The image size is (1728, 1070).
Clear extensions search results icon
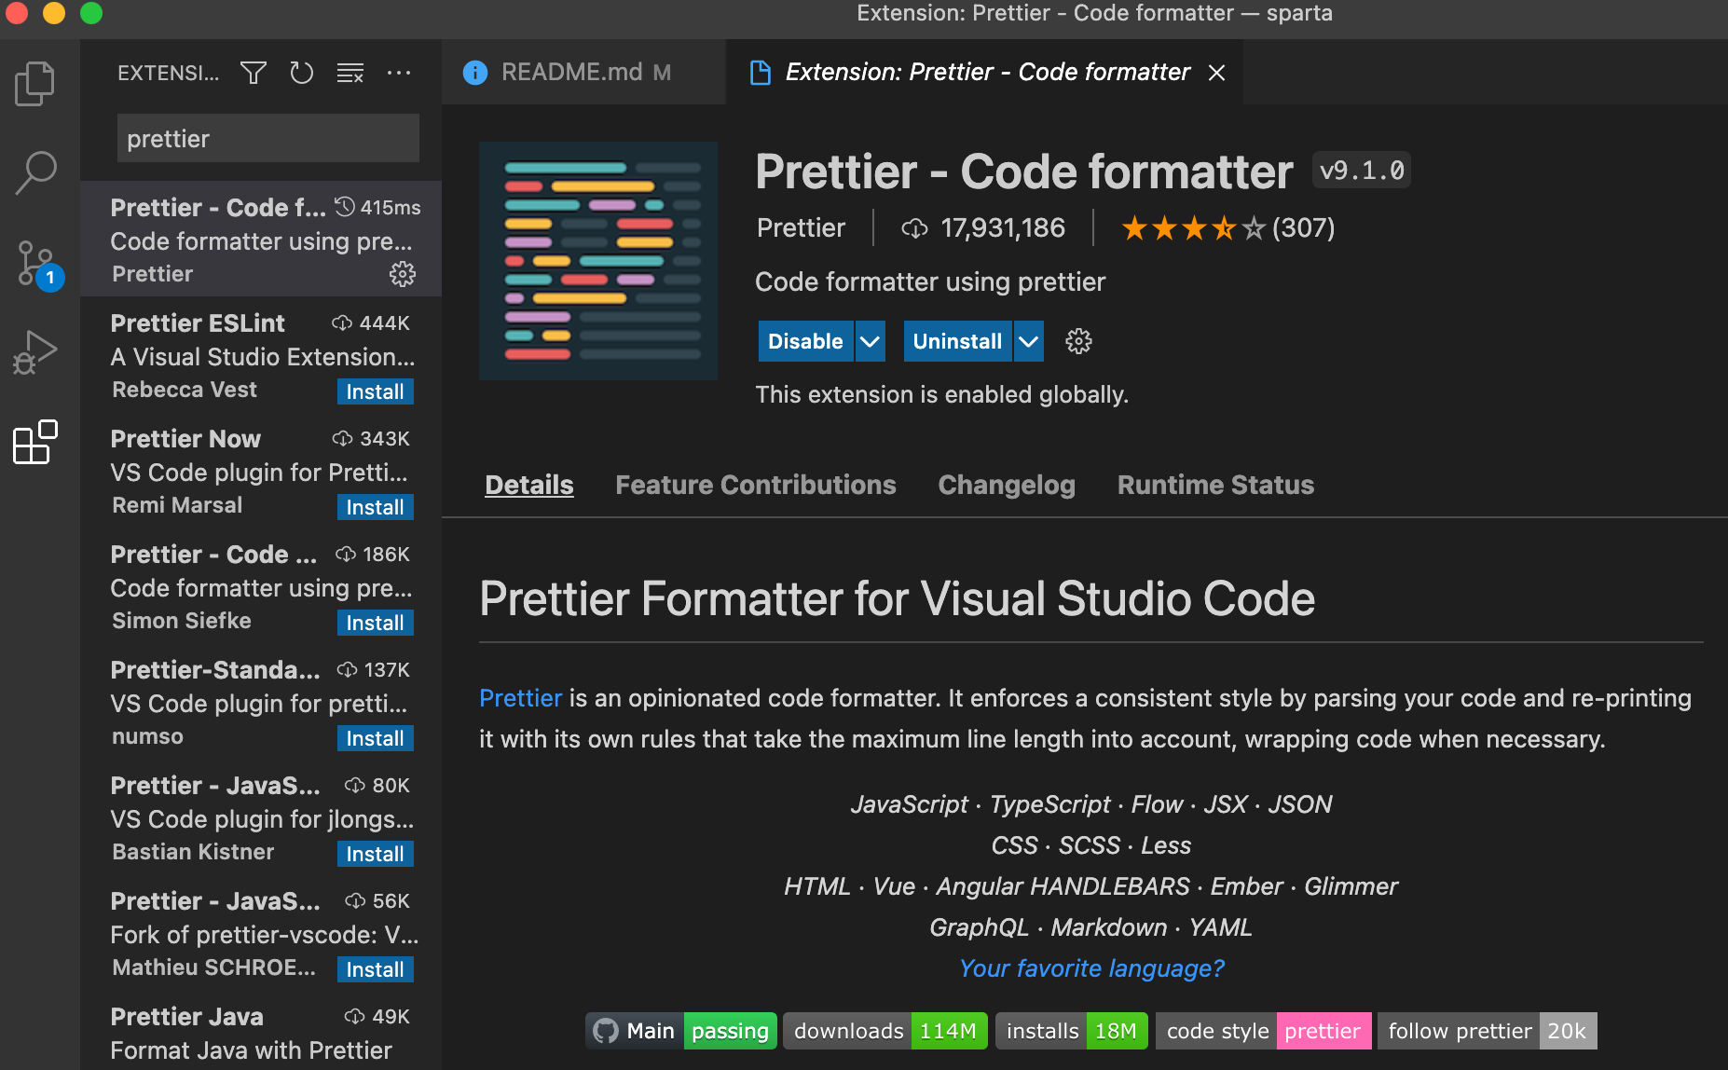350,73
